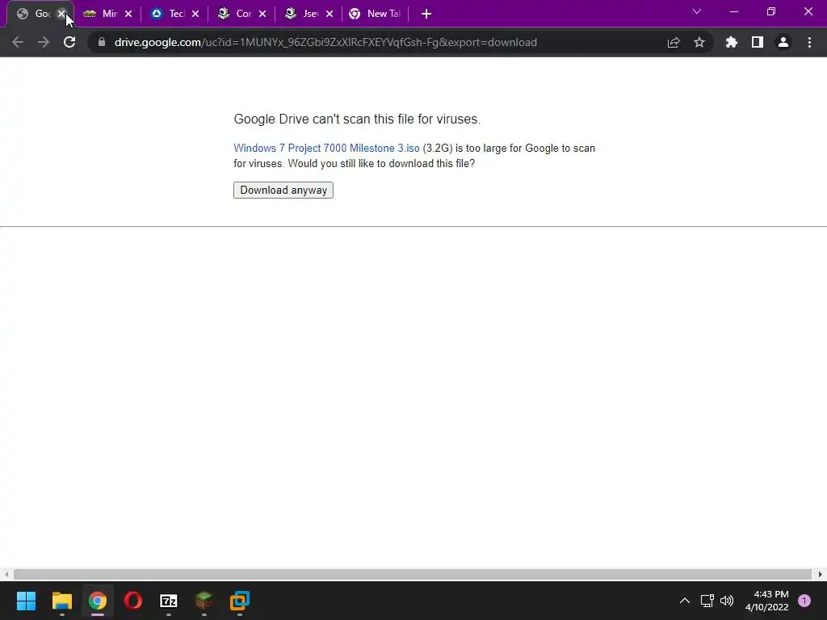The height and width of the screenshot is (620, 827).
Task: Open the notification badge in the tray
Action: [804, 601]
